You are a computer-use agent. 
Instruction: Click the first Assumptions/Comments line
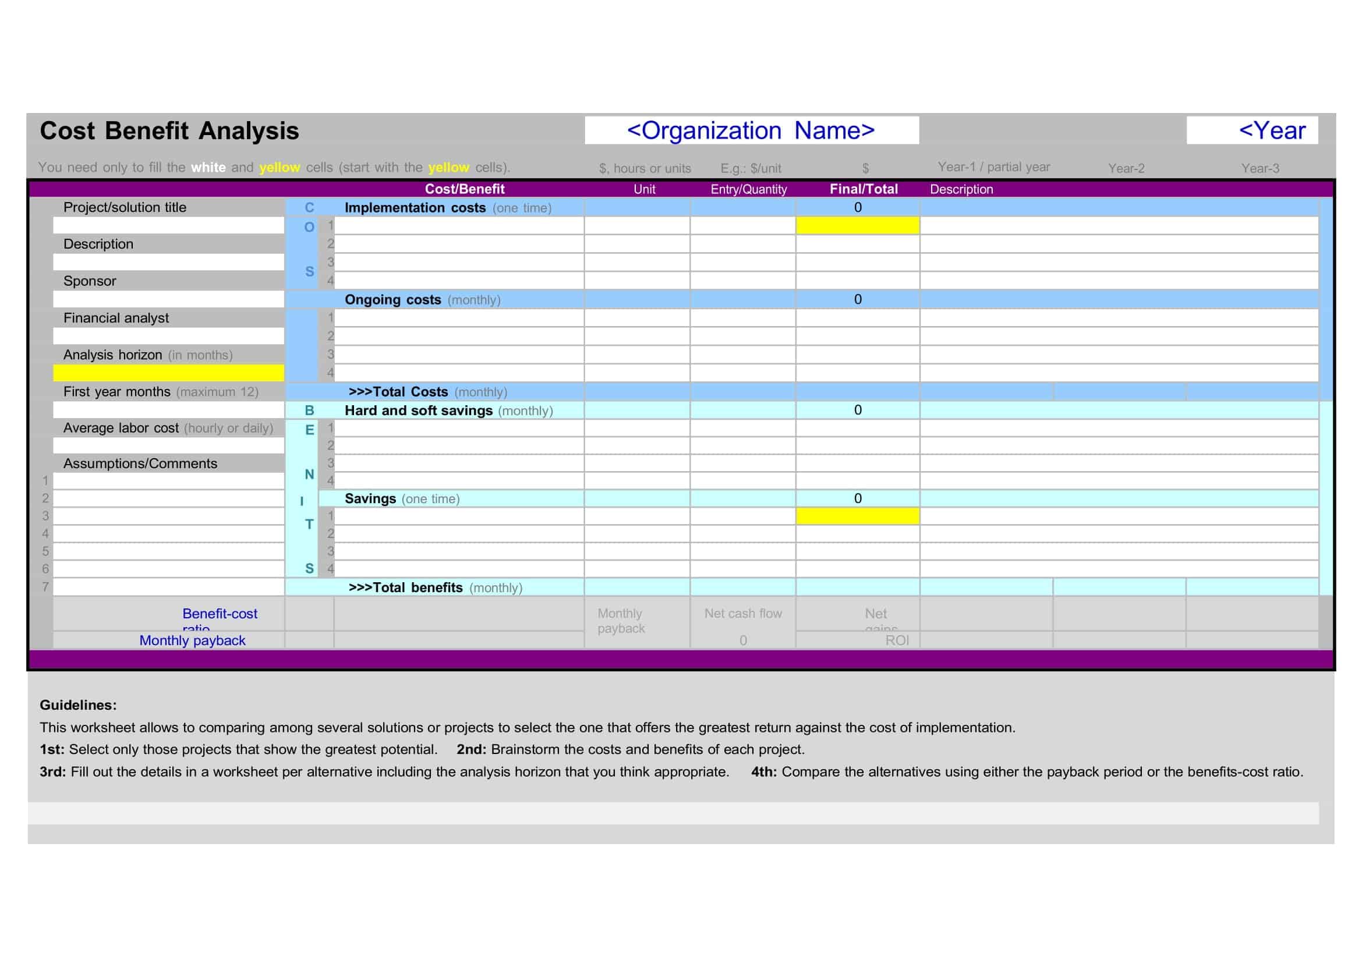(x=168, y=481)
